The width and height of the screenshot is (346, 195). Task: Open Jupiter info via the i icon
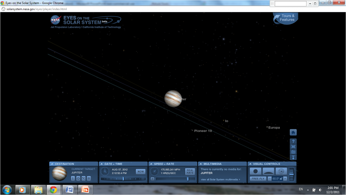click(x=73, y=178)
